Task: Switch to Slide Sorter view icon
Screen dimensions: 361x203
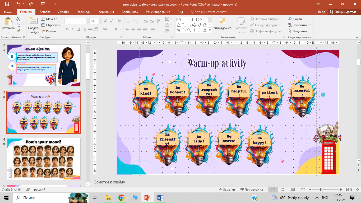Action: pyautogui.click(x=283, y=190)
